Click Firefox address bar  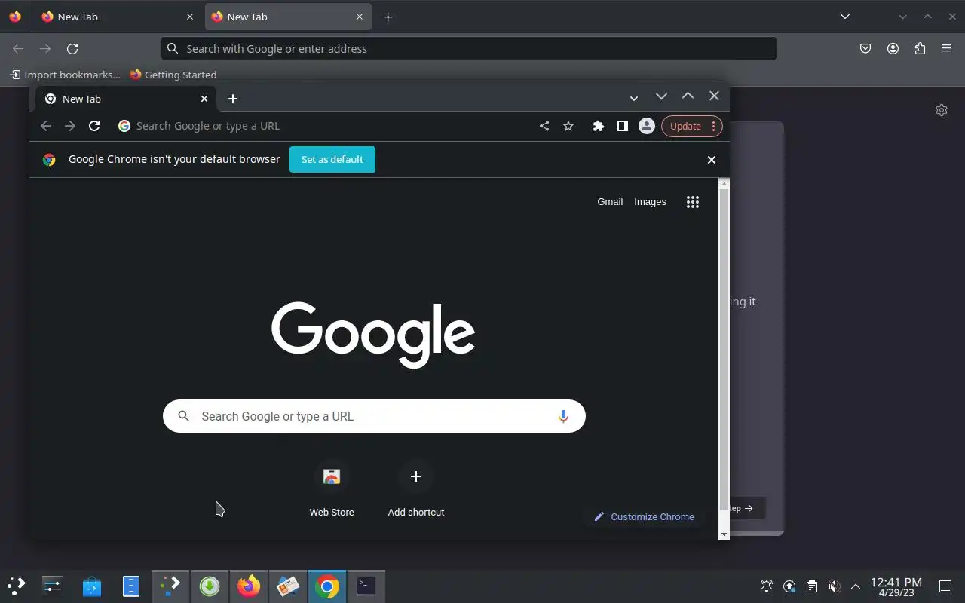468,48
